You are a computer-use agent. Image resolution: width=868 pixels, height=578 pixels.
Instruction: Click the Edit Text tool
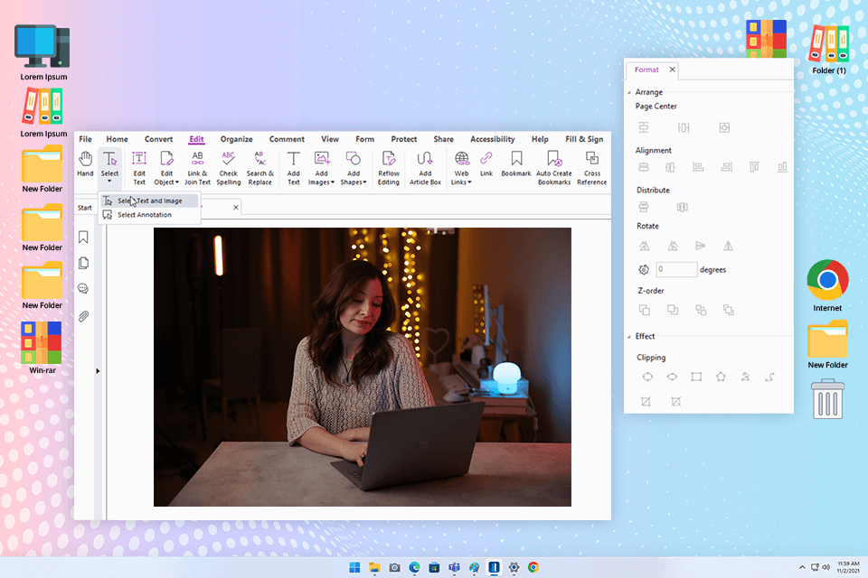(x=139, y=168)
